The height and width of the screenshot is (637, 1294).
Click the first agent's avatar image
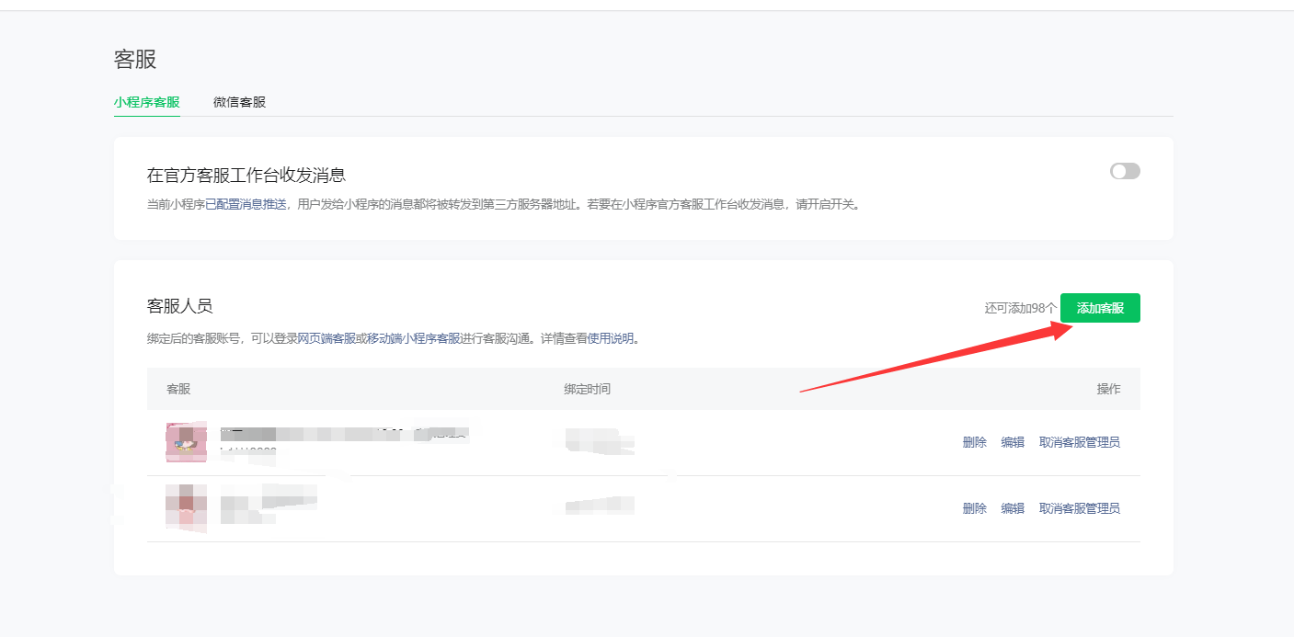186,442
